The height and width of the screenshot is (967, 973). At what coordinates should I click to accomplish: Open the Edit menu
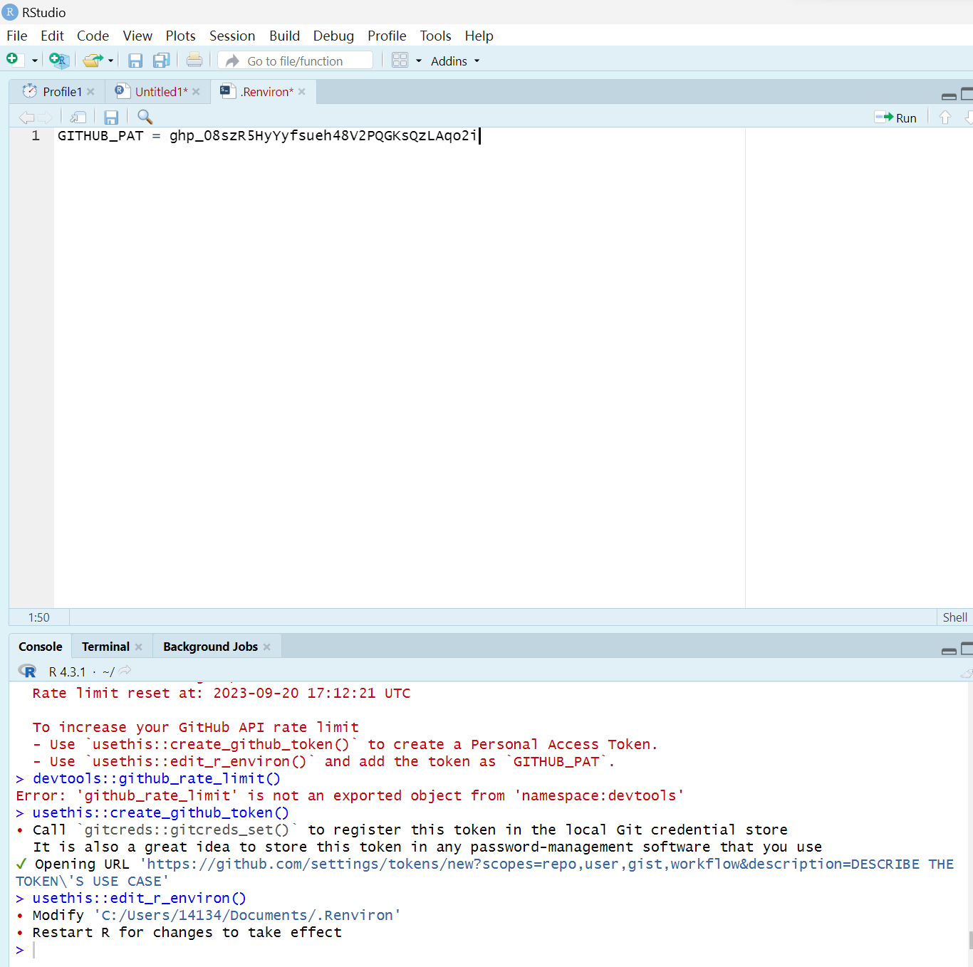coord(52,36)
